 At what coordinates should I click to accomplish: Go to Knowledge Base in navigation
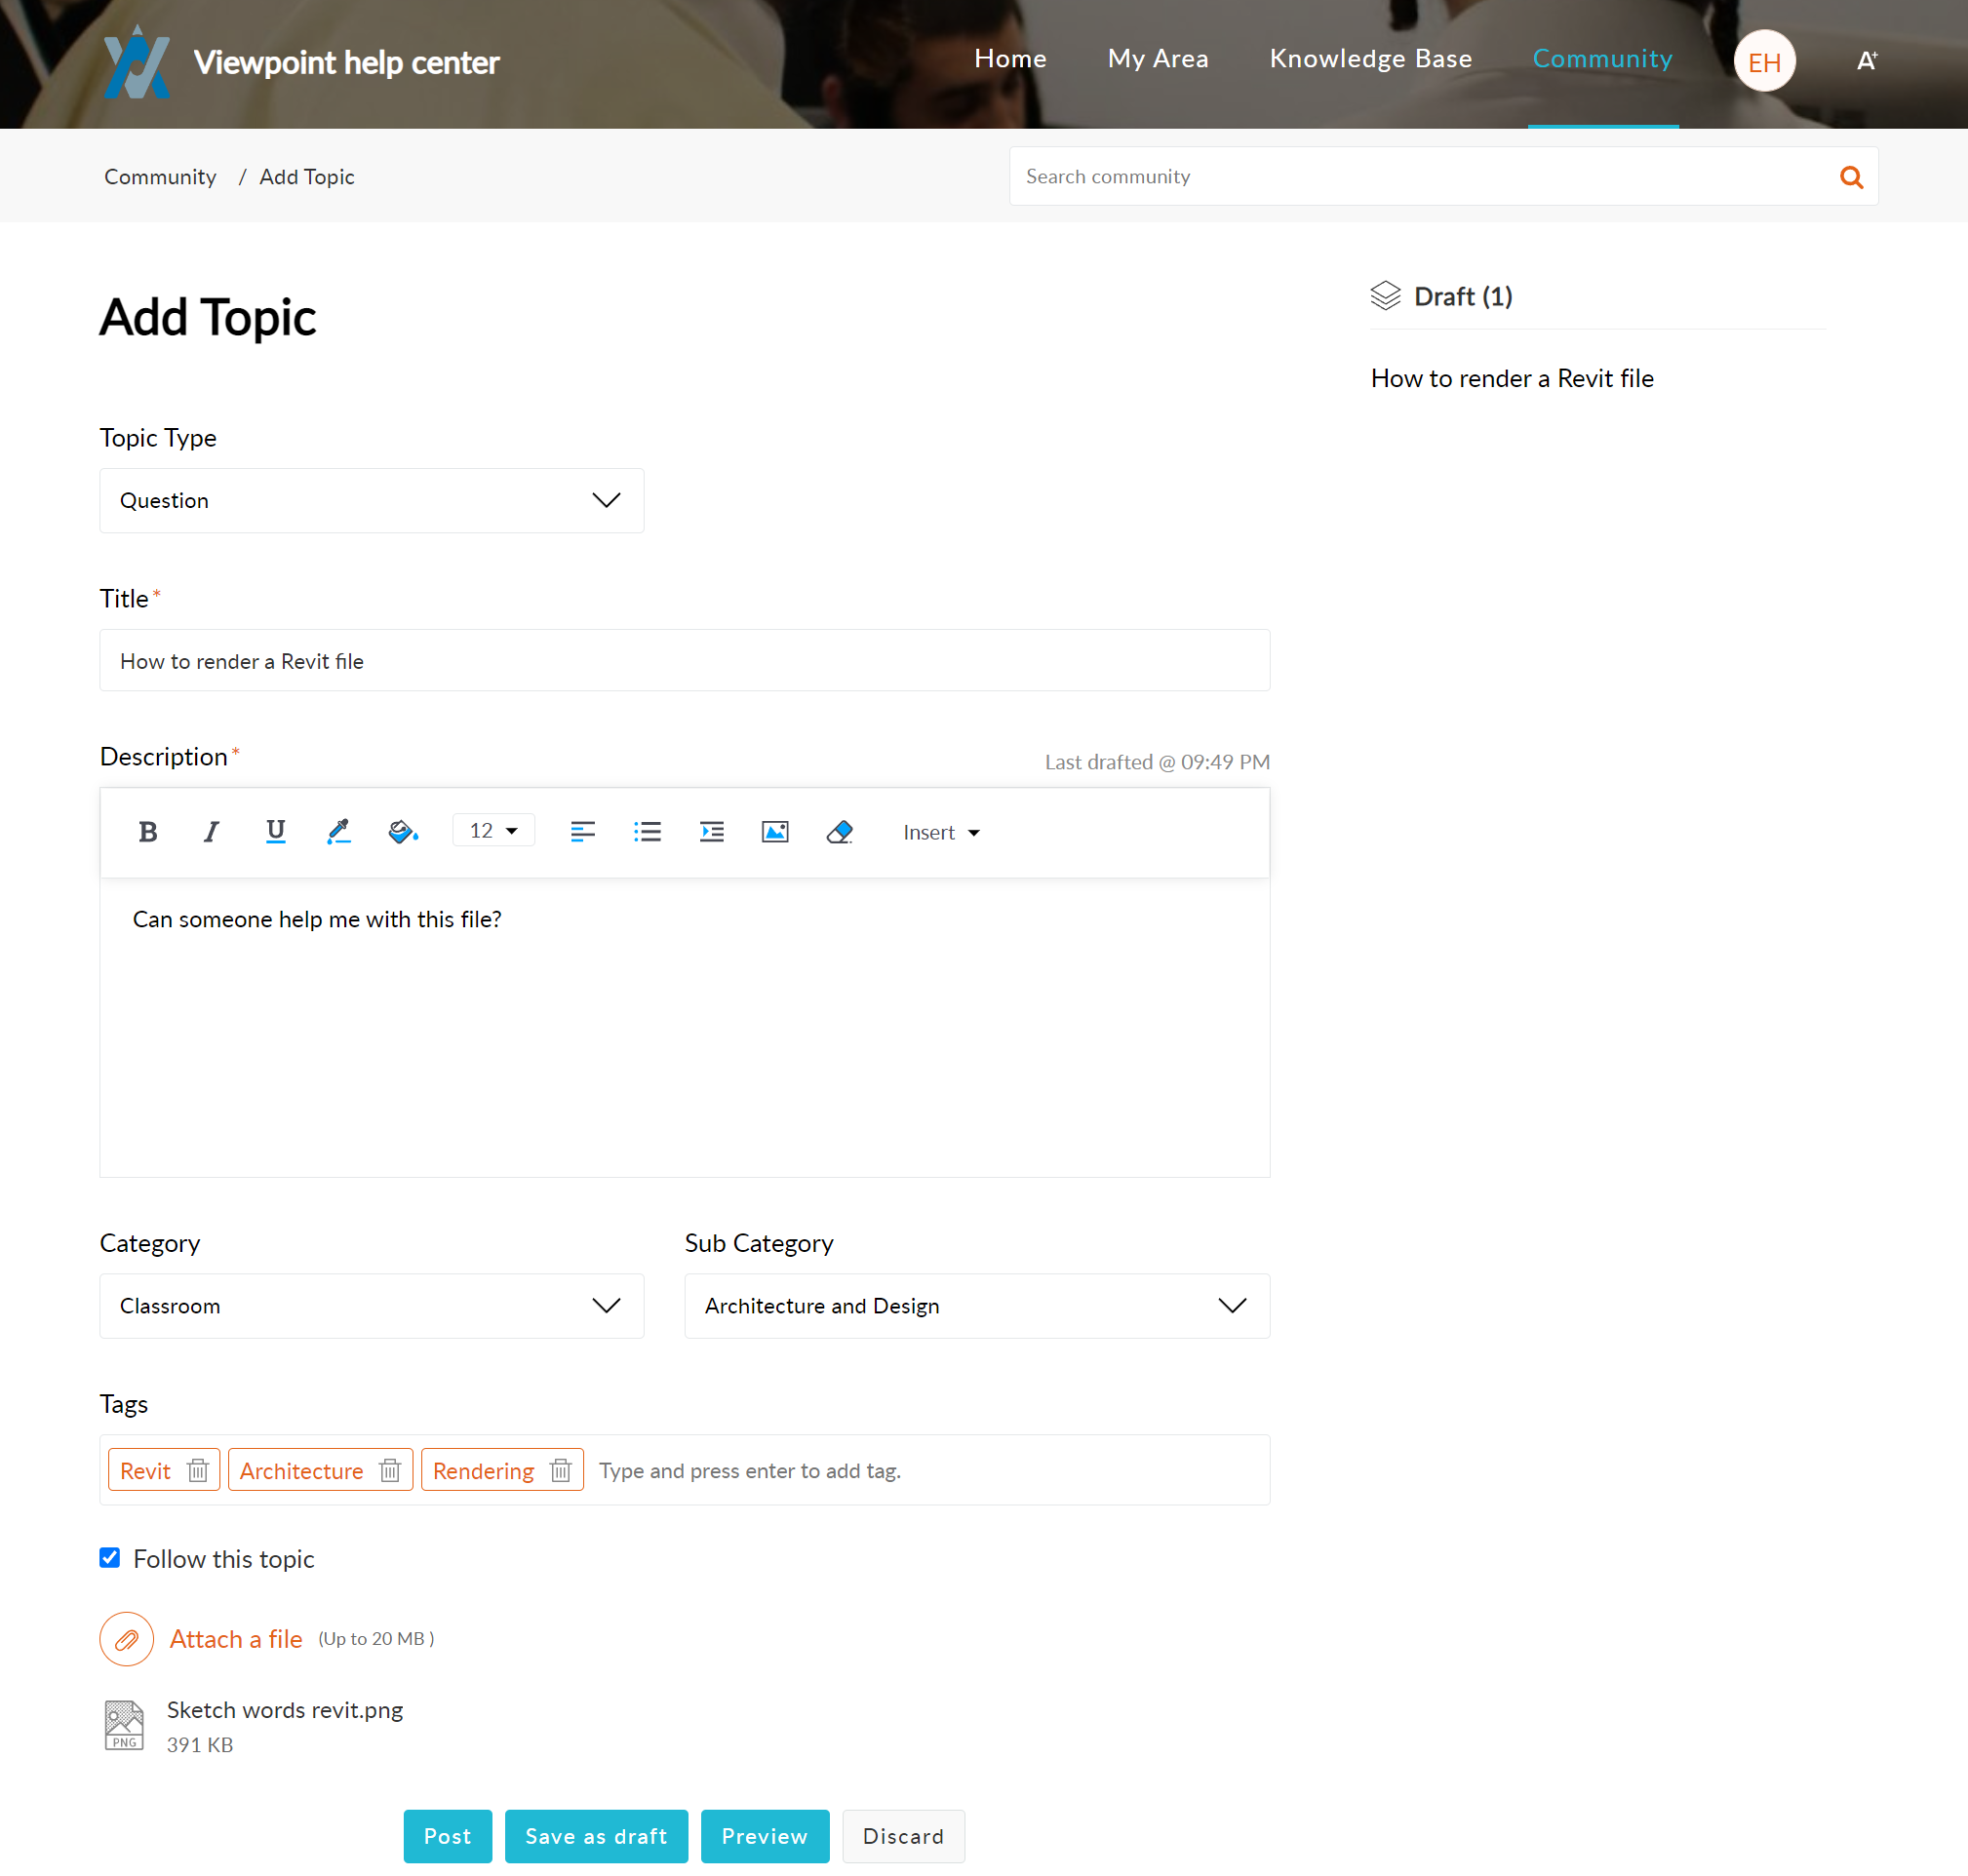pyautogui.click(x=1370, y=59)
